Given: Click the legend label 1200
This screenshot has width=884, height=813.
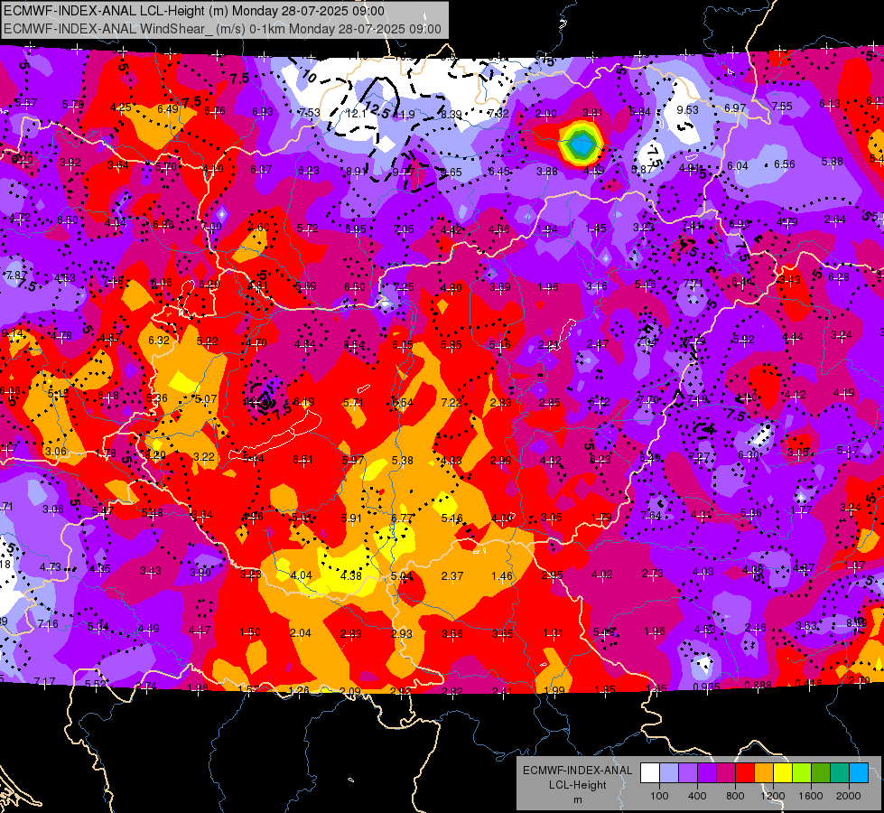Looking at the screenshot, I should coord(772,796).
